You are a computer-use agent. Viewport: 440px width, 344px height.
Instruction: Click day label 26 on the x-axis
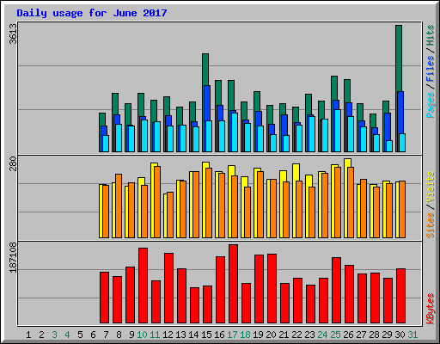pyautogui.click(x=348, y=335)
